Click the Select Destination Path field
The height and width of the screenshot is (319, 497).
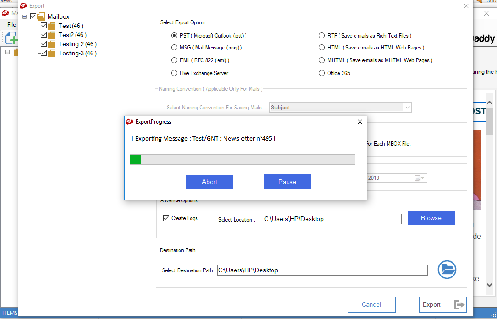click(322, 270)
